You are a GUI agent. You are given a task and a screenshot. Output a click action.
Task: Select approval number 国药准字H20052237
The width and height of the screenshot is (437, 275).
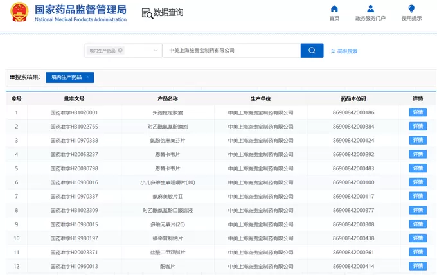pyautogui.click(x=74, y=154)
